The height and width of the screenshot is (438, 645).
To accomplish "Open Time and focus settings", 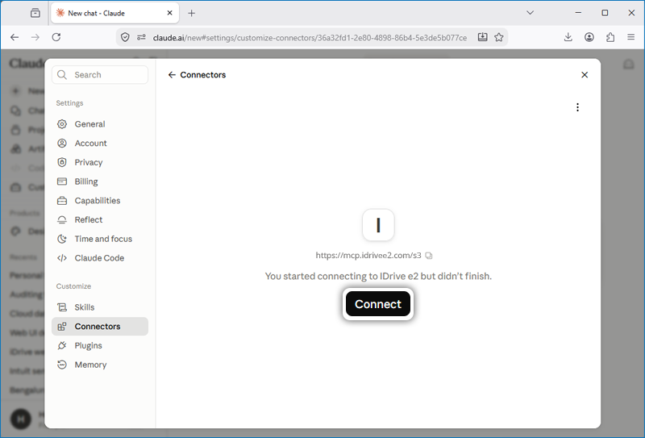I will coord(99,239).
